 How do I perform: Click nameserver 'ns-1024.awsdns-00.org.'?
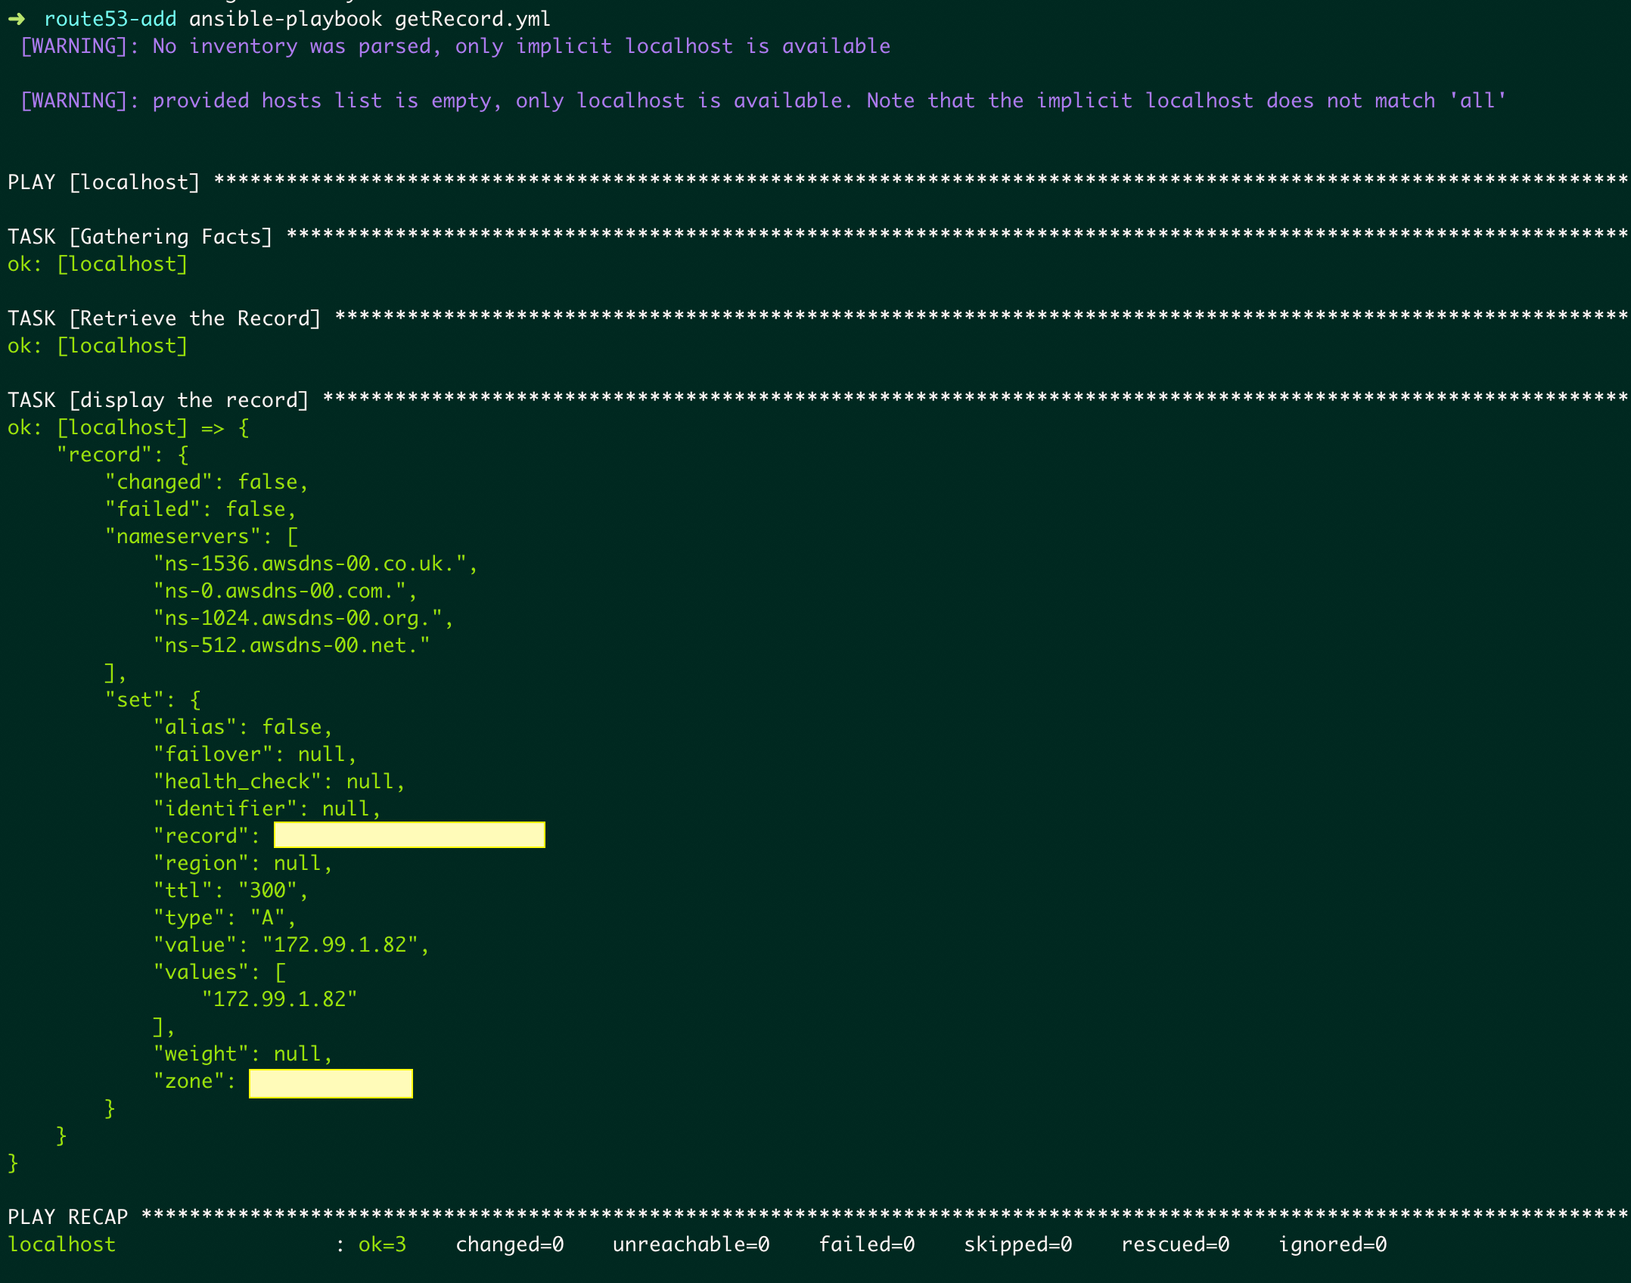point(303,618)
